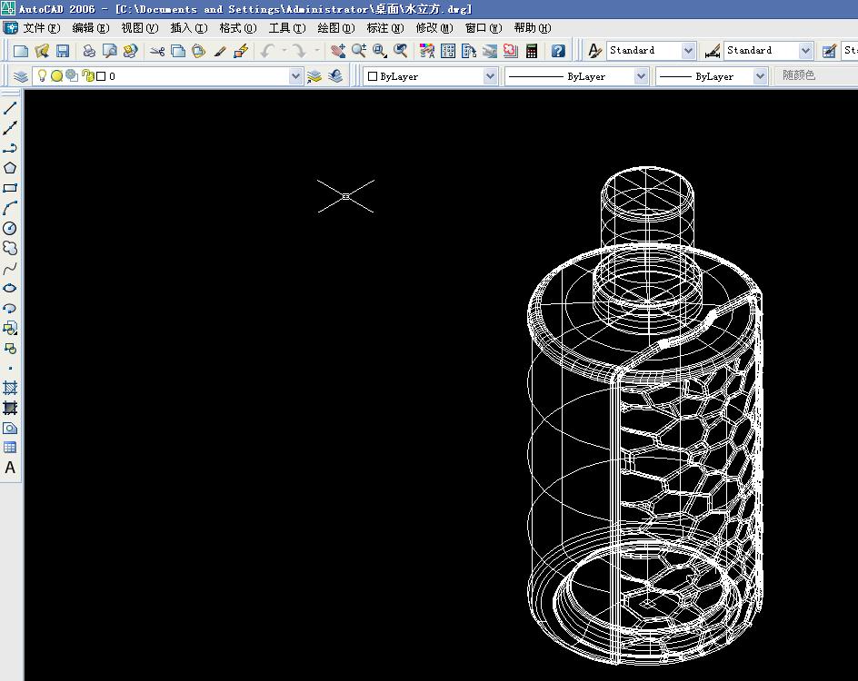Open the color control ByLayer dropdown

[x=490, y=76]
